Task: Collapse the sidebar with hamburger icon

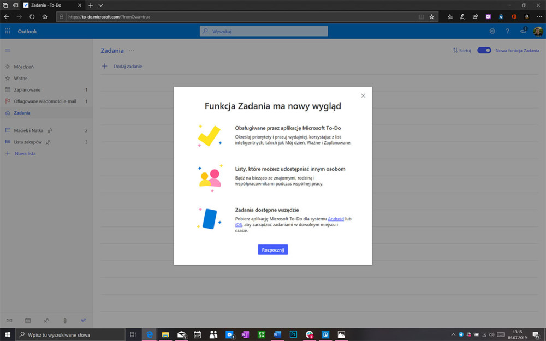Action: [8, 50]
